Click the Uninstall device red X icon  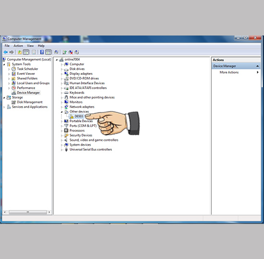(71, 52)
